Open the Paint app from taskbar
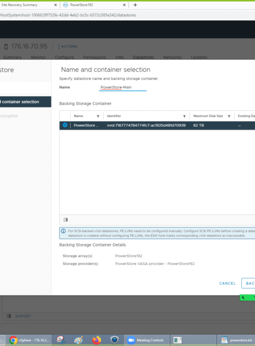The height and width of the screenshot is (346, 255). tap(79, 340)
